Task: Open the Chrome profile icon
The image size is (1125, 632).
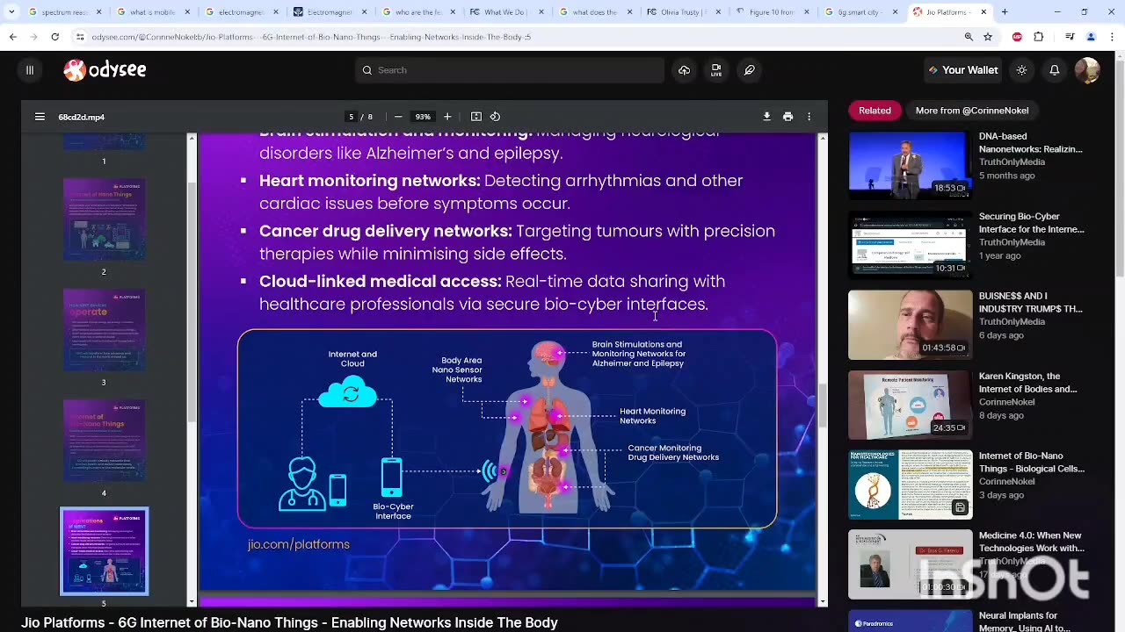Action: click(x=1091, y=37)
